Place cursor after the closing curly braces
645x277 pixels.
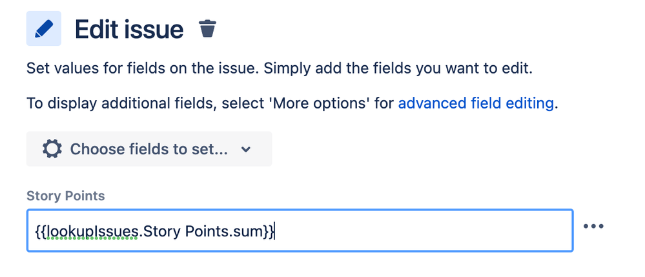coord(275,232)
